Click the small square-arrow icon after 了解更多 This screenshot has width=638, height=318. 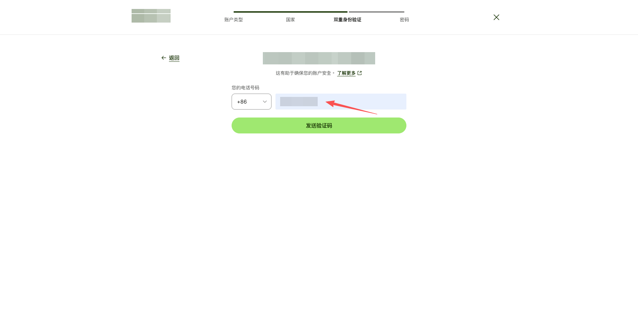[360, 73]
